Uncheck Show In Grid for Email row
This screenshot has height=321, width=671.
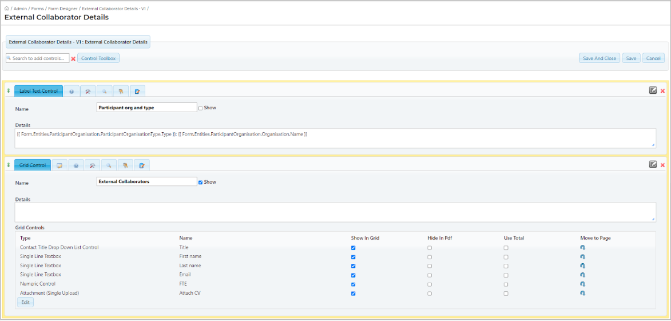click(353, 275)
